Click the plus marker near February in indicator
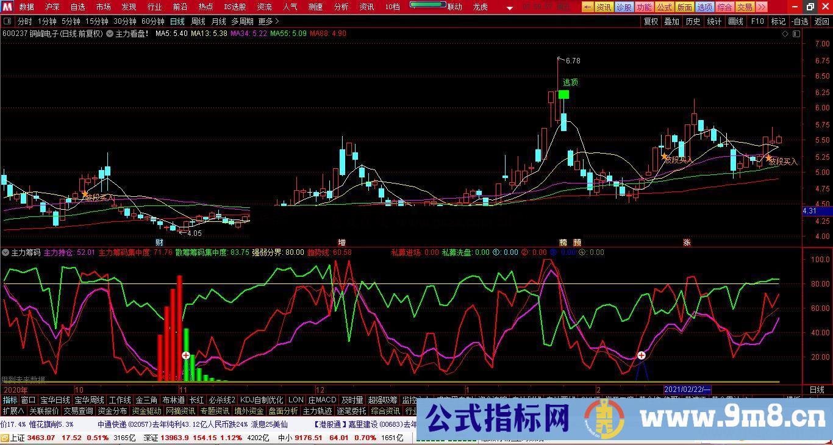This screenshot has width=833, height=445. [642, 355]
